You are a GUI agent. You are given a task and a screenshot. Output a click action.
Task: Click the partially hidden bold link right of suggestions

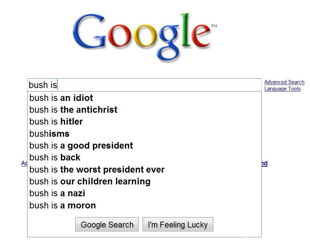click(264, 163)
